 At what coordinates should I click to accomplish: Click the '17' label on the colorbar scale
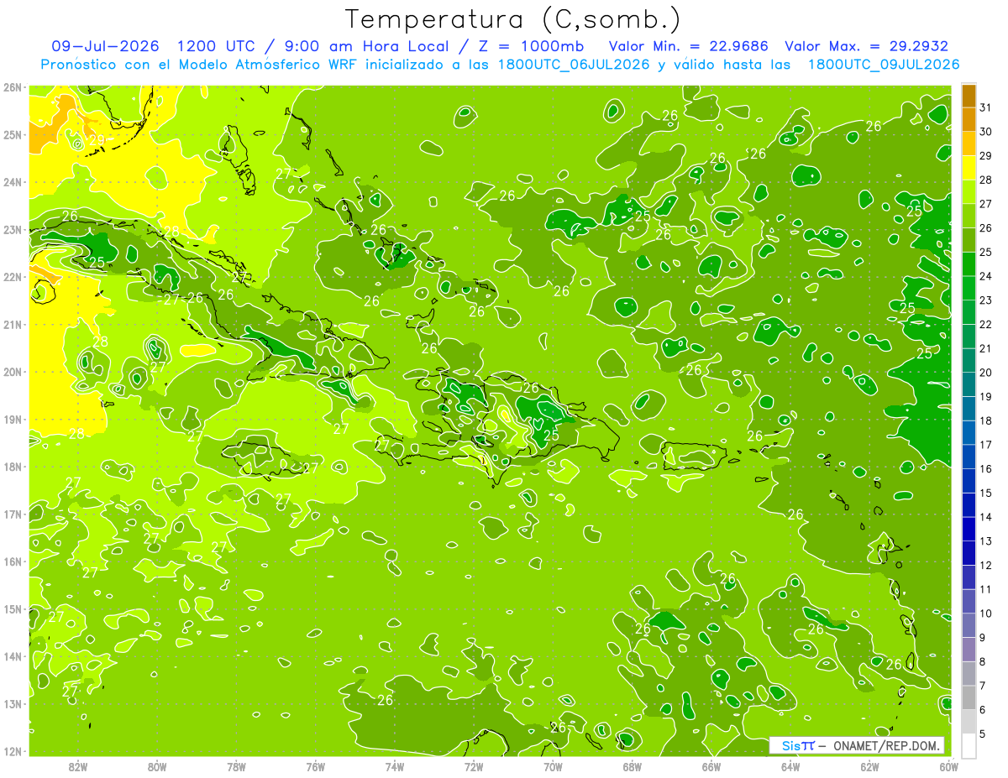click(986, 445)
